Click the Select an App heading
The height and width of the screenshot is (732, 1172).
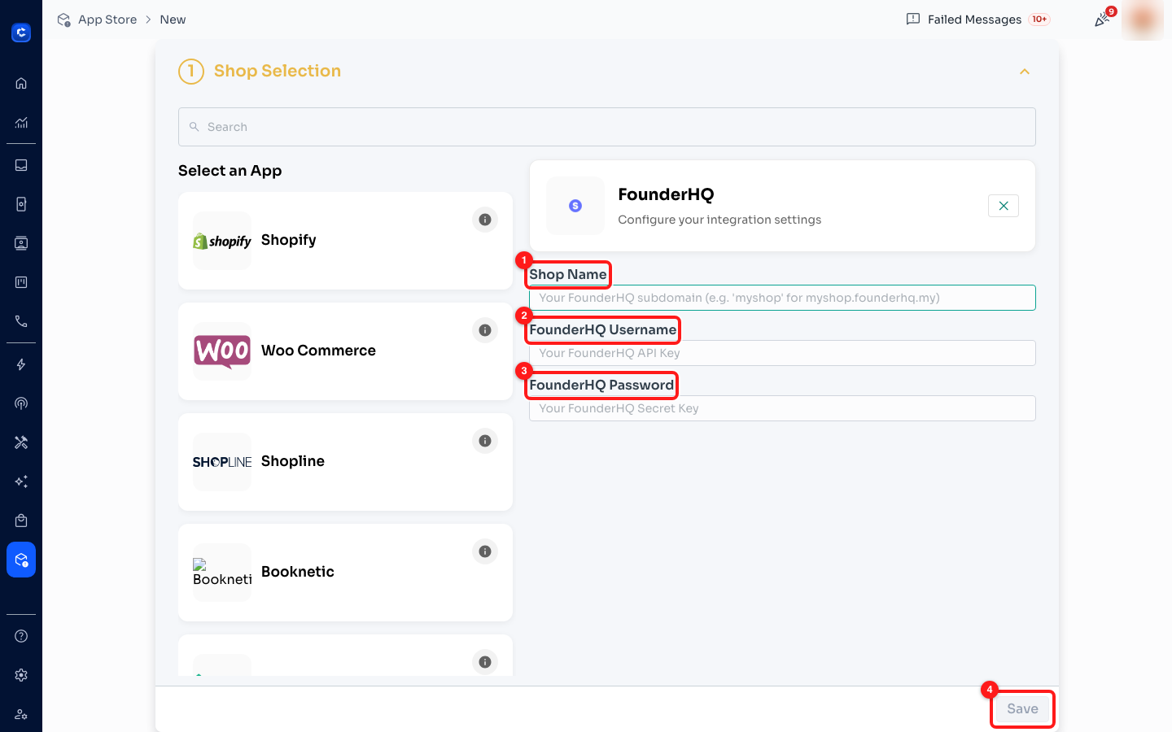click(x=230, y=171)
